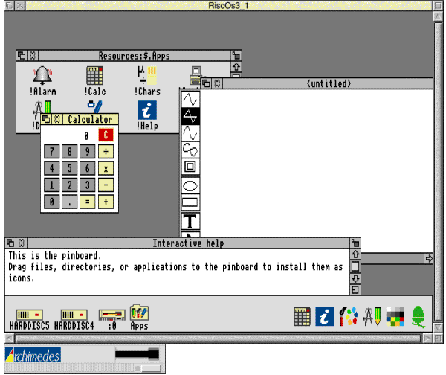446x375 pixels.
Task: Click scroll right arrow of Draw window
Action: 429,258
